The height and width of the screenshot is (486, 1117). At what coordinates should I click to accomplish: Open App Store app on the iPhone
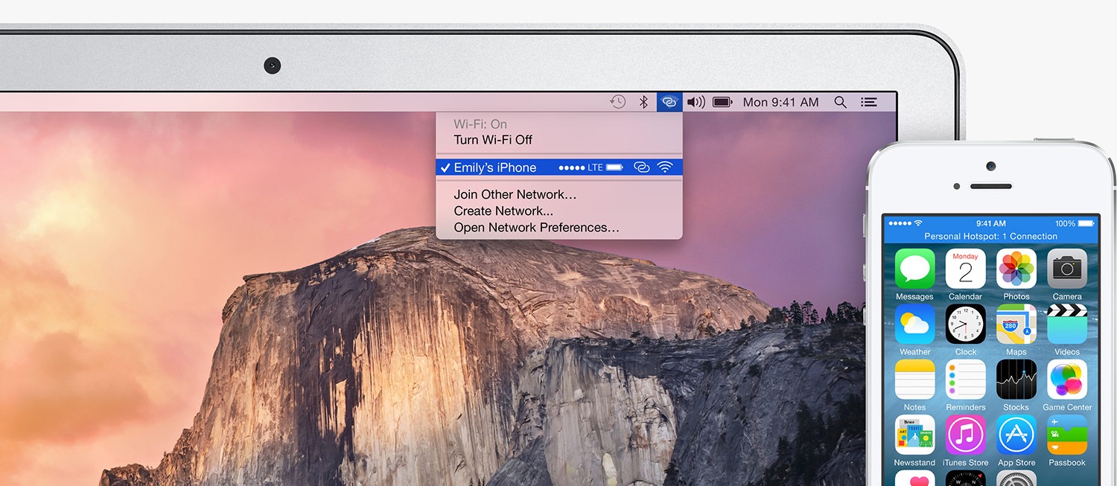[x=1016, y=435]
